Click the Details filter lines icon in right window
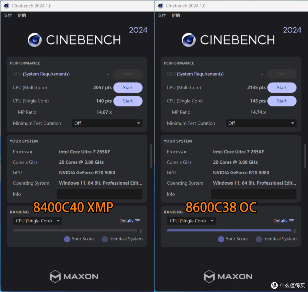This screenshot has width=308, height=292. pos(291,221)
